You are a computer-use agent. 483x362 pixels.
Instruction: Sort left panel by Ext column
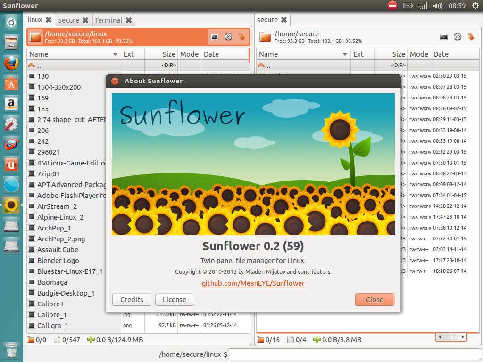133,54
